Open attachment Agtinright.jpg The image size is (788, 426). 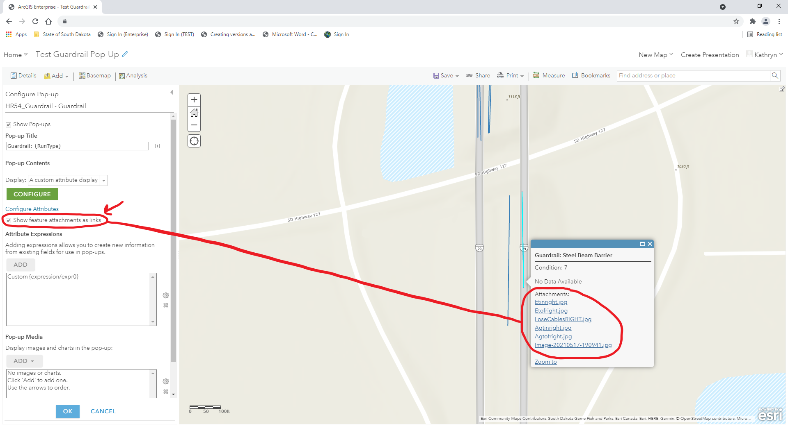coord(553,328)
